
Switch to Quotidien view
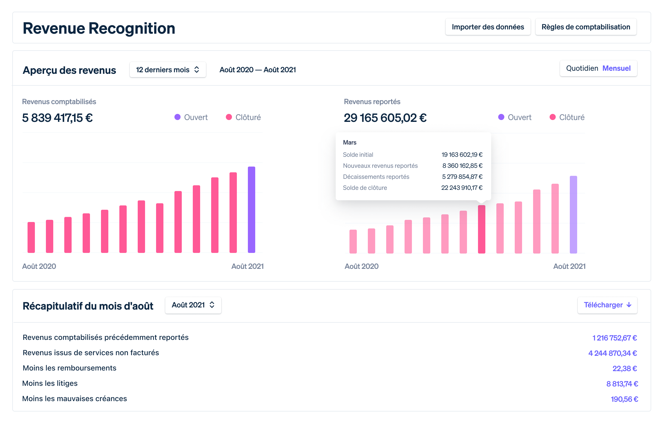click(582, 68)
